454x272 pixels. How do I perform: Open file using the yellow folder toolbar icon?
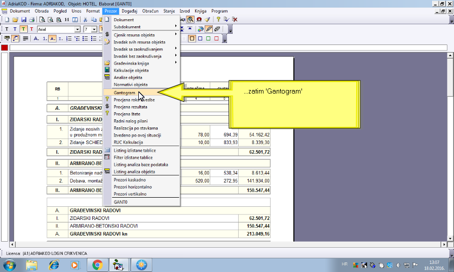tap(15, 20)
